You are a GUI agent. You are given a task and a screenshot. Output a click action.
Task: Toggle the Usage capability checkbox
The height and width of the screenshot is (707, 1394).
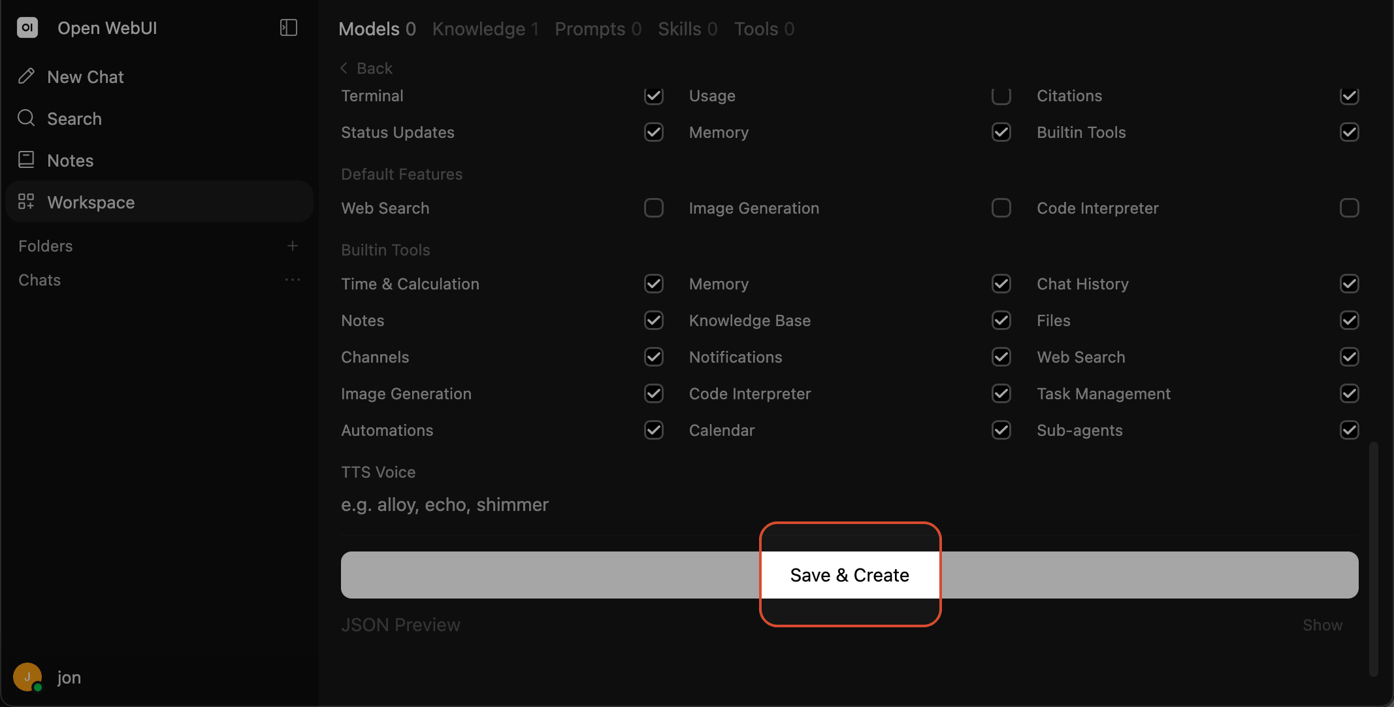click(x=1001, y=95)
